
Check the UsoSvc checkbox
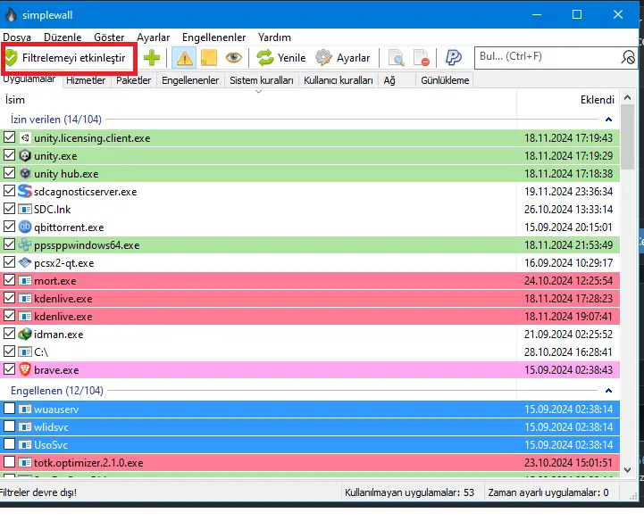(9, 444)
